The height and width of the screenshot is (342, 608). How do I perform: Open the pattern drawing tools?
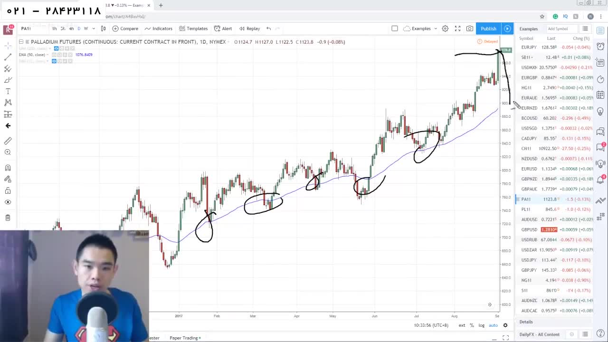8,103
